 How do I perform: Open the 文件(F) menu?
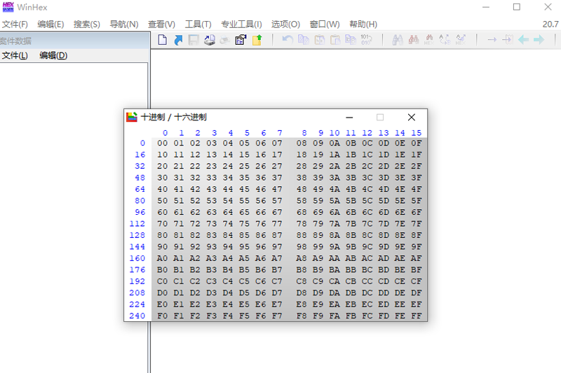click(x=15, y=24)
